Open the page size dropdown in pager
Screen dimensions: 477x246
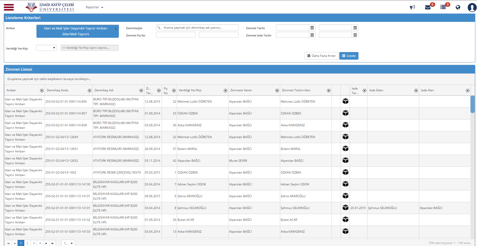coord(68,243)
